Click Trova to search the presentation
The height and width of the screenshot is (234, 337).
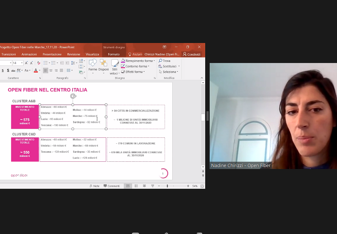(x=164, y=61)
